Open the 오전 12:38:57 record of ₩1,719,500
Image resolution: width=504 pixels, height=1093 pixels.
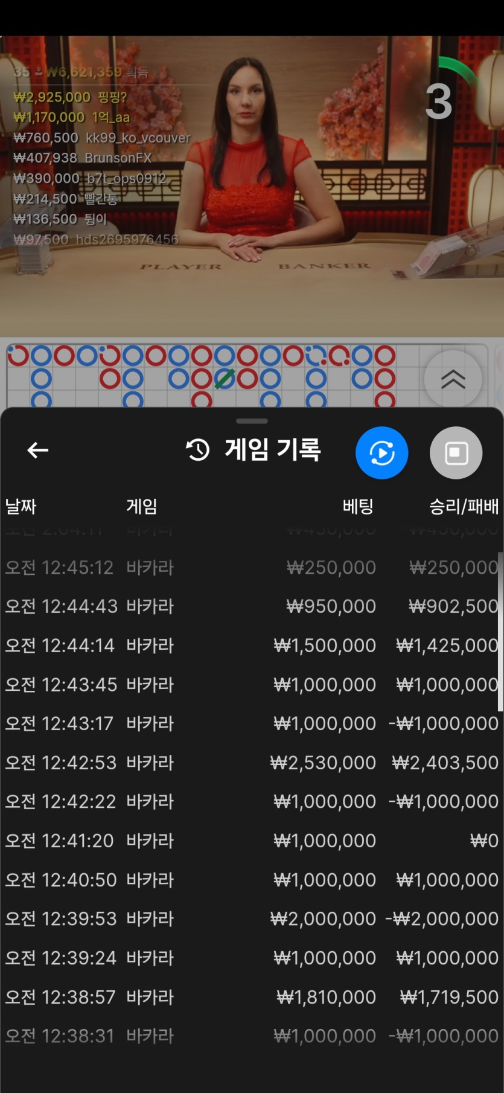coord(252,997)
